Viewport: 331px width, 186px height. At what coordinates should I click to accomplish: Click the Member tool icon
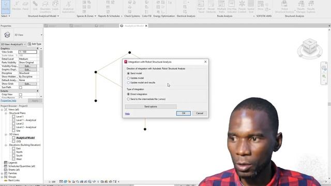[17, 6]
